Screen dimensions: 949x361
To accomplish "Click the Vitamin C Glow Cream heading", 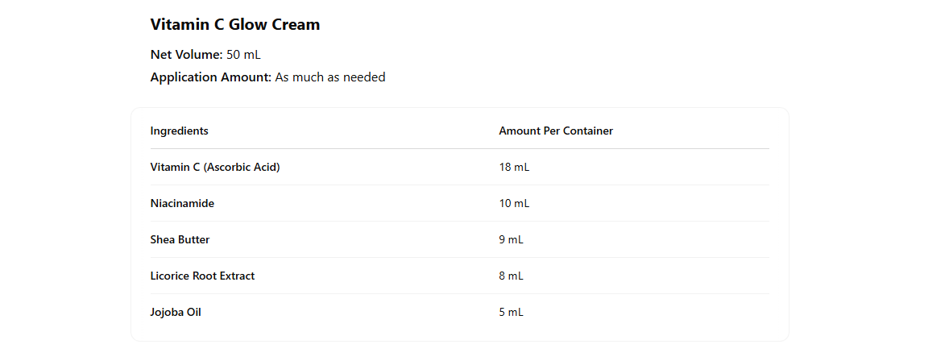I will click(234, 25).
